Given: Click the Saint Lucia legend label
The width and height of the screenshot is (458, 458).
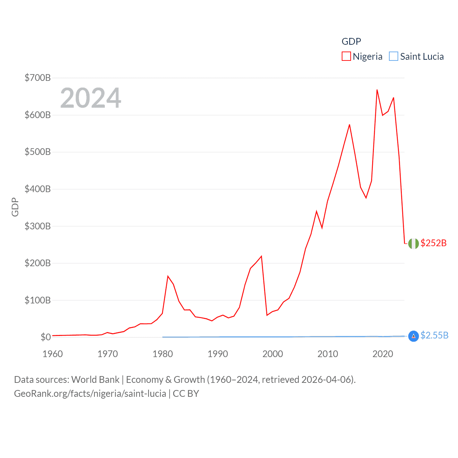Looking at the screenshot, I should pos(422,57).
